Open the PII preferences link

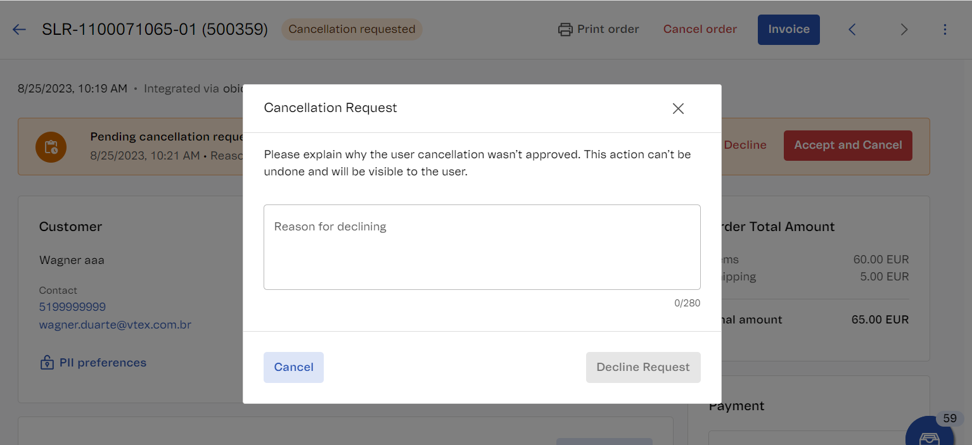tap(103, 363)
